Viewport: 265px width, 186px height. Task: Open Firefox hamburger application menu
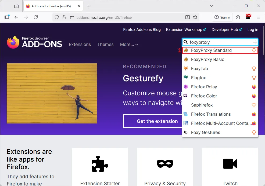(258, 17)
